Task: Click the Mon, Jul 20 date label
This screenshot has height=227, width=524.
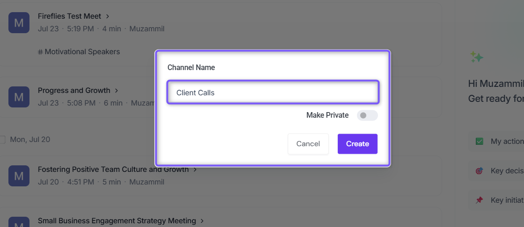Action: coord(30,140)
